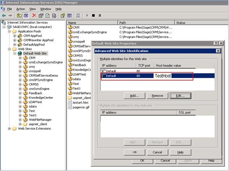Click Cancel in Default Web Site Properties
Image resolution: width=229 pixels, height=171 pixels.
165,161
